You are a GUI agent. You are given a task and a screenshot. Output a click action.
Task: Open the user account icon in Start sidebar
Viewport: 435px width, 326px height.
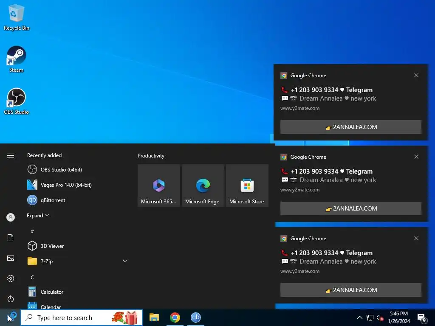[x=11, y=217]
